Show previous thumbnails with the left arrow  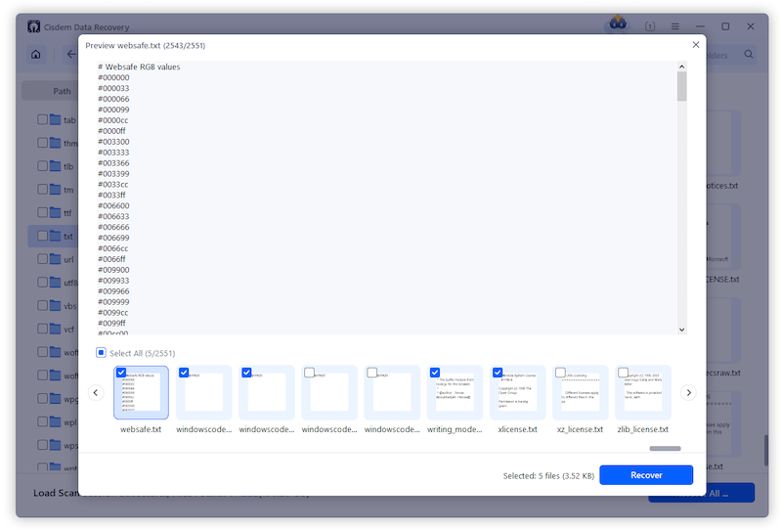[x=96, y=393]
